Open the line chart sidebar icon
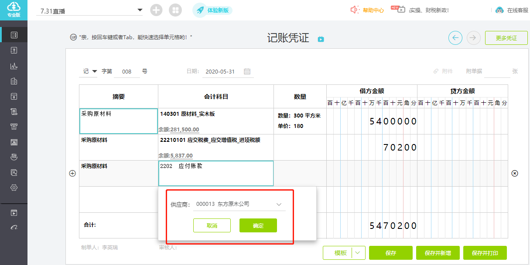The width and height of the screenshot is (530, 265). point(14,66)
